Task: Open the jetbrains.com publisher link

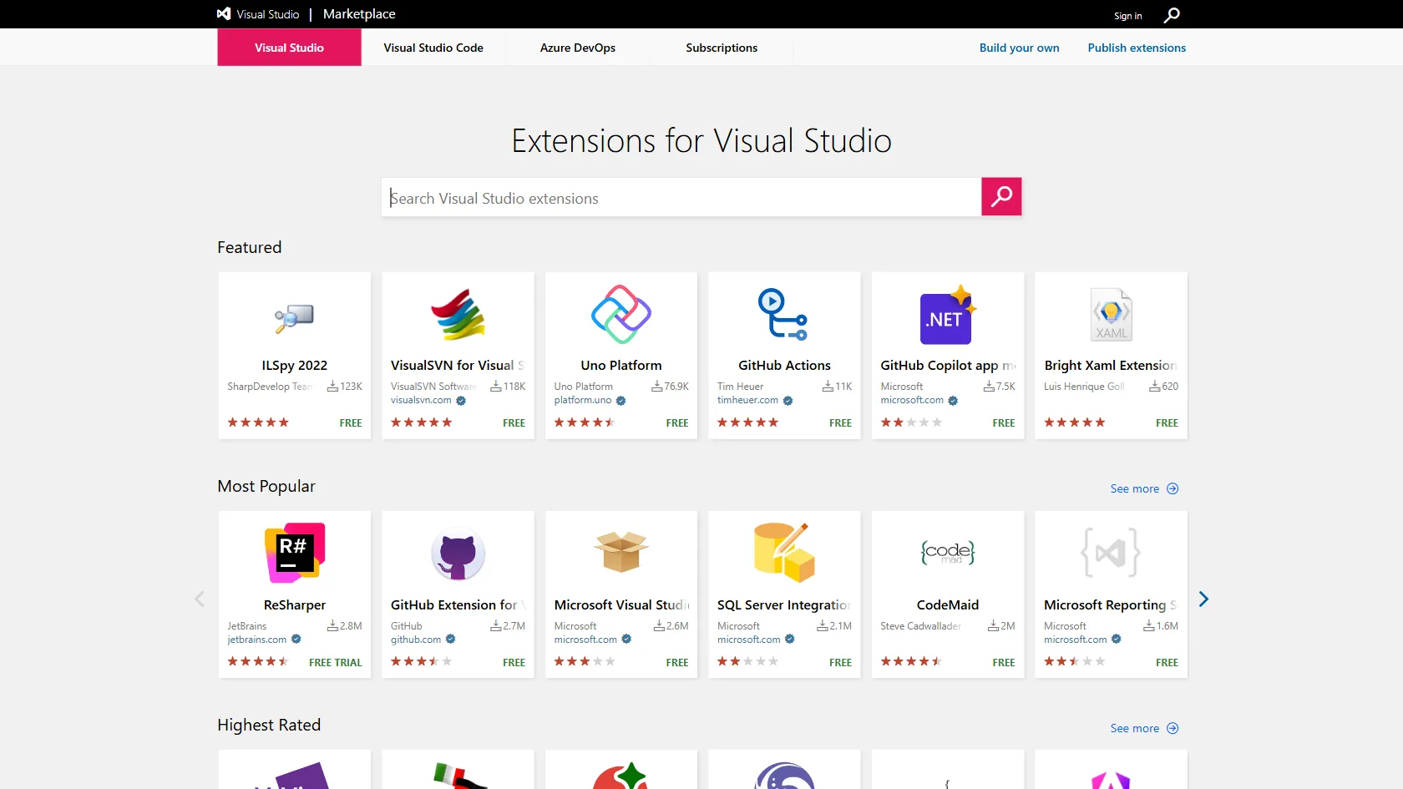Action: (257, 640)
